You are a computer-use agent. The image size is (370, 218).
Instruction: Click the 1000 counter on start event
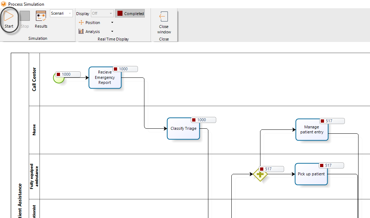(68, 74)
